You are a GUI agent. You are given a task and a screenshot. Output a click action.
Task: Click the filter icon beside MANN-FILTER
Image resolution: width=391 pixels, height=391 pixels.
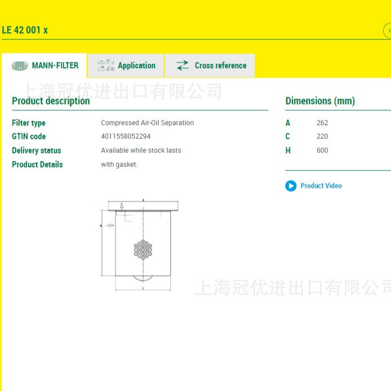(20, 66)
